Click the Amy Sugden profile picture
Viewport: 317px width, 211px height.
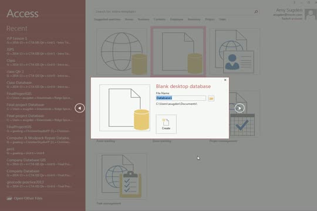(x=310, y=14)
